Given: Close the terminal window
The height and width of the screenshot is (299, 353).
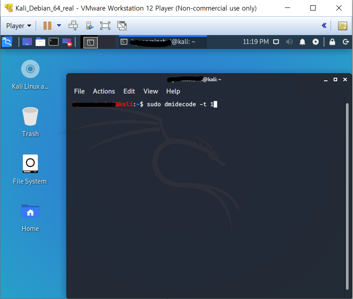Looking at the screenshot, I should (x=345, y=79).
